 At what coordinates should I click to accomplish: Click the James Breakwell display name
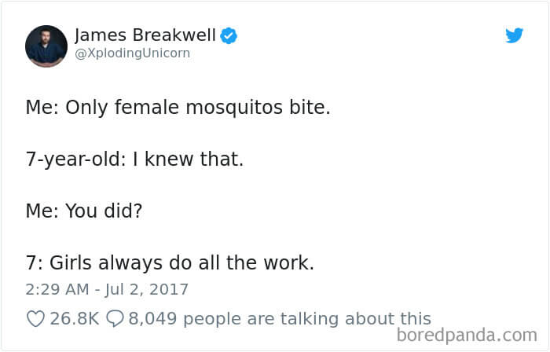(145, 35)
